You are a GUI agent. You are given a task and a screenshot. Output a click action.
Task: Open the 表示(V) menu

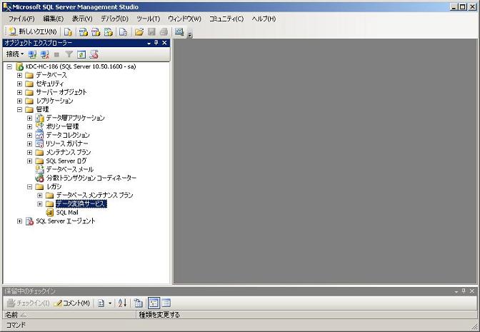pyautogui.click(x=82, y=19)
